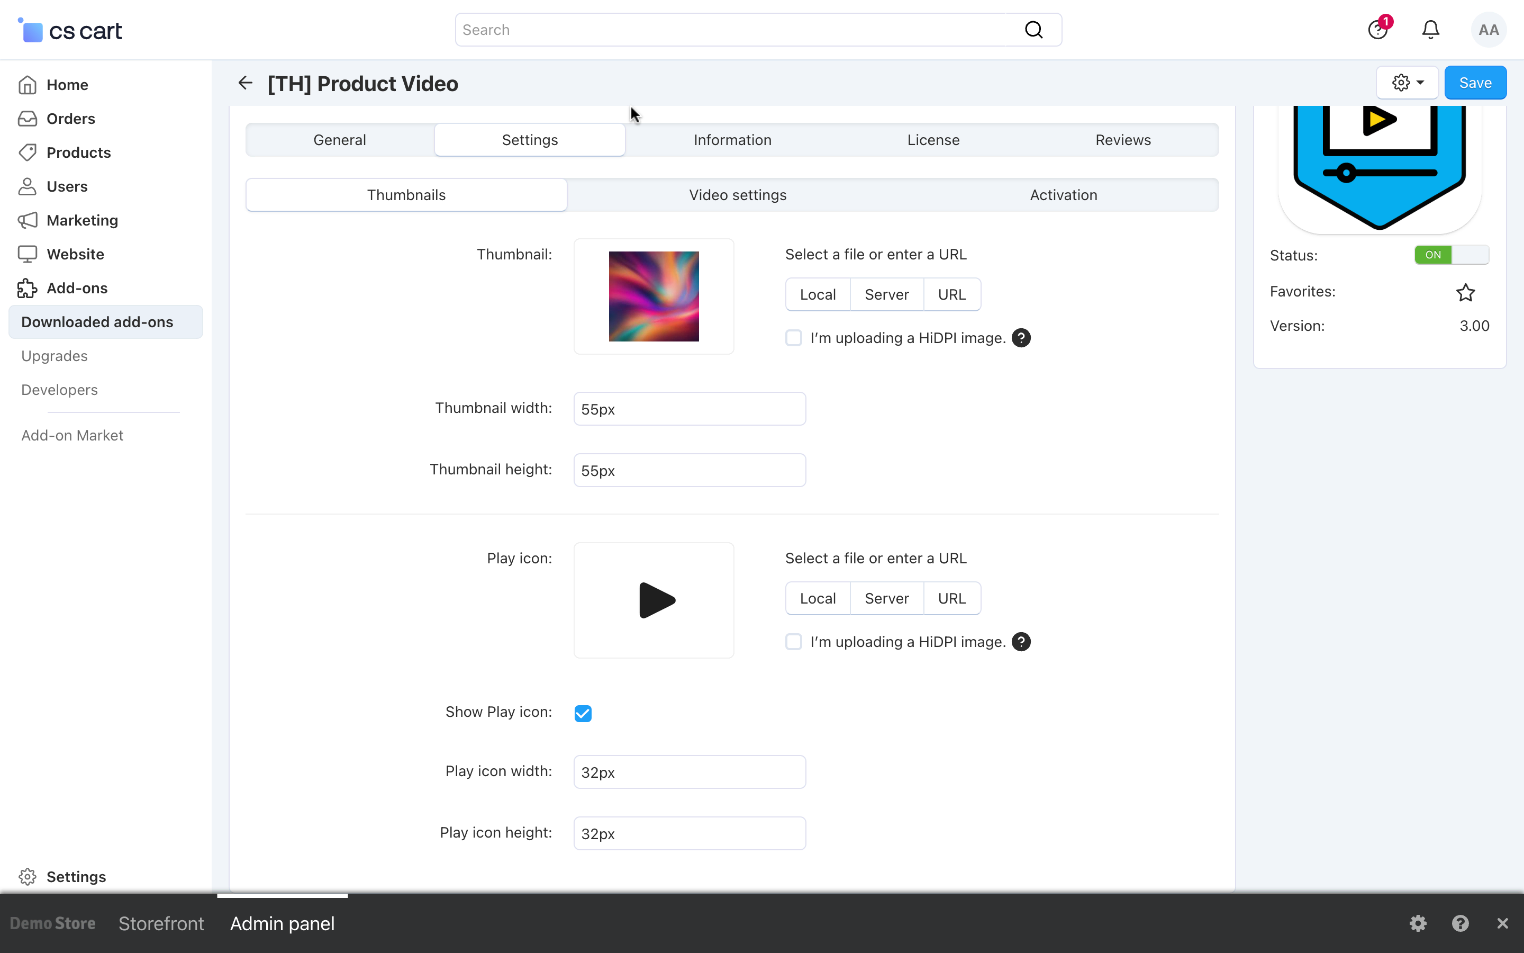Open the notifications bell icon
The width and height of the screenshot is (1524, 953).
pyautogui.click(x=1430, y=30)
